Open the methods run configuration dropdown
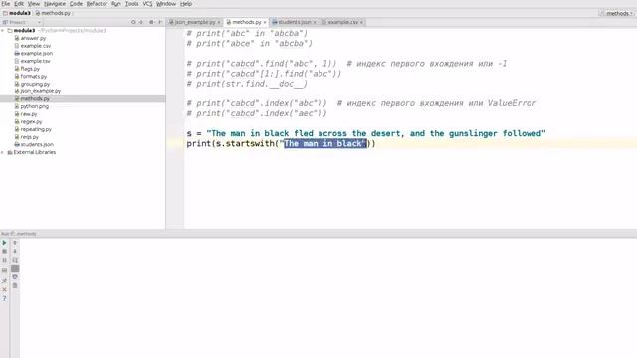Viewport: 637px width, 358px height. click(x=617, y=13)
